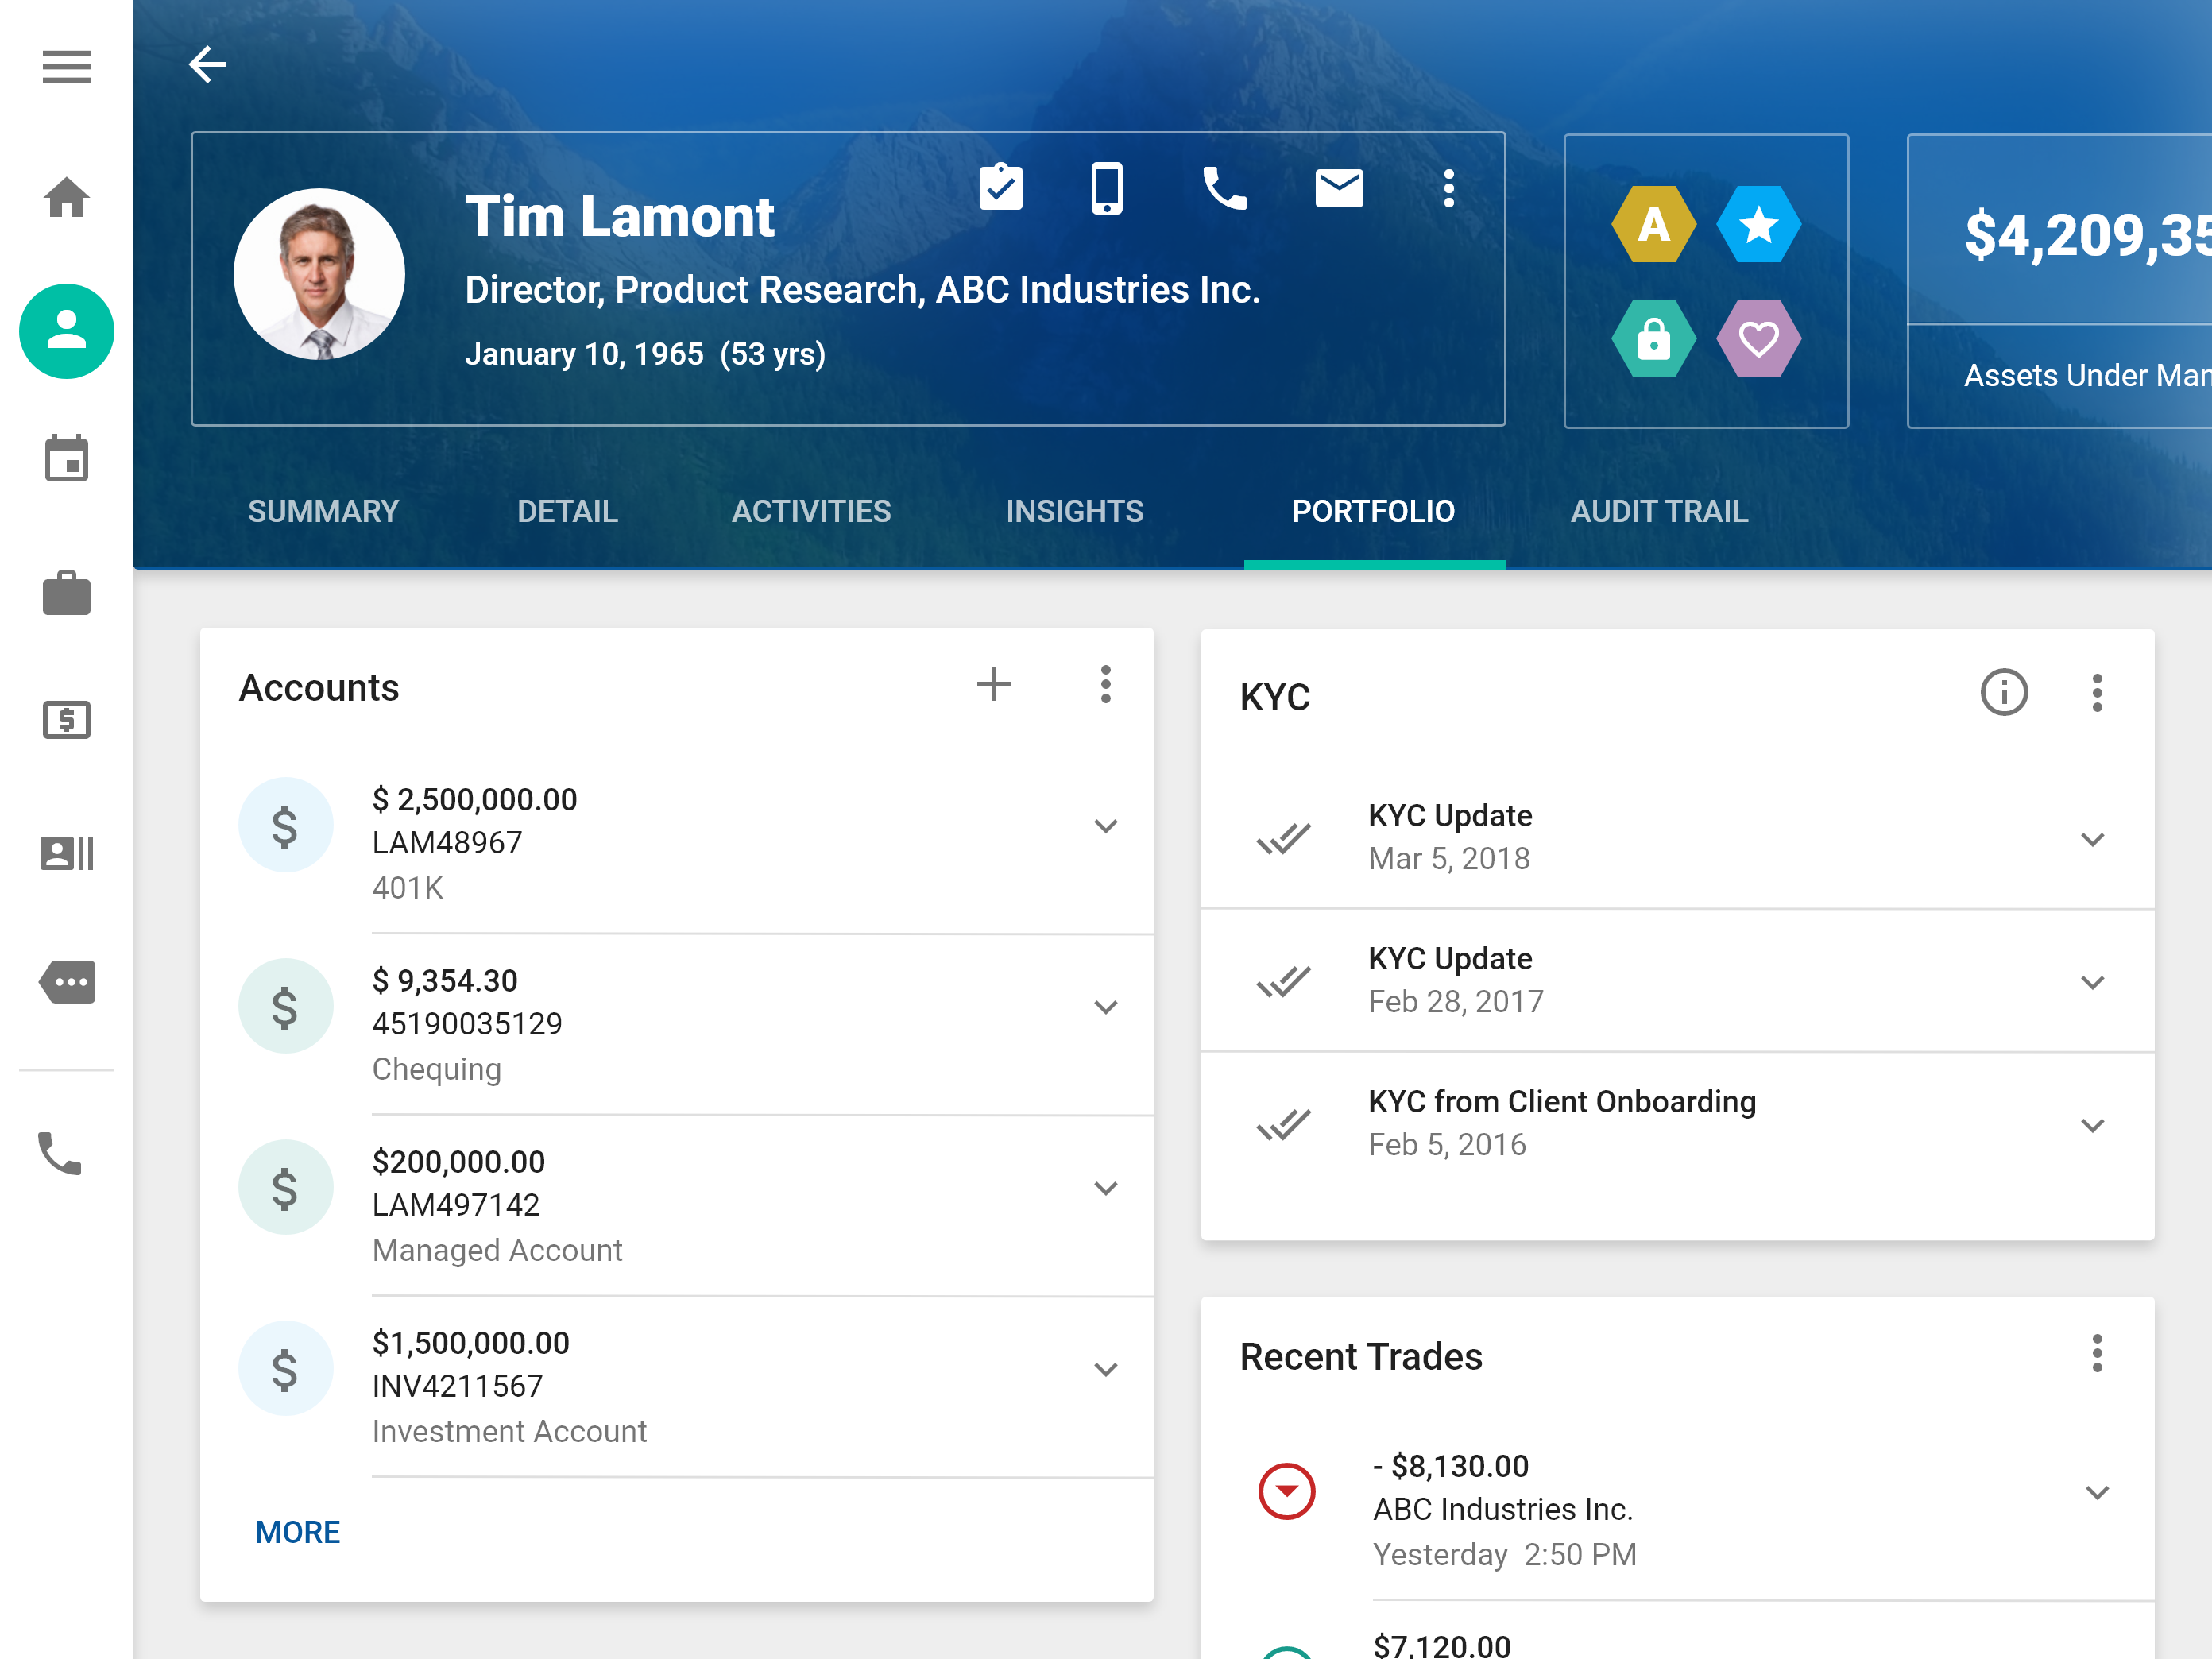2212x1659 pixels.
Task: Click the back arrow icon
Action: [207, 65]
